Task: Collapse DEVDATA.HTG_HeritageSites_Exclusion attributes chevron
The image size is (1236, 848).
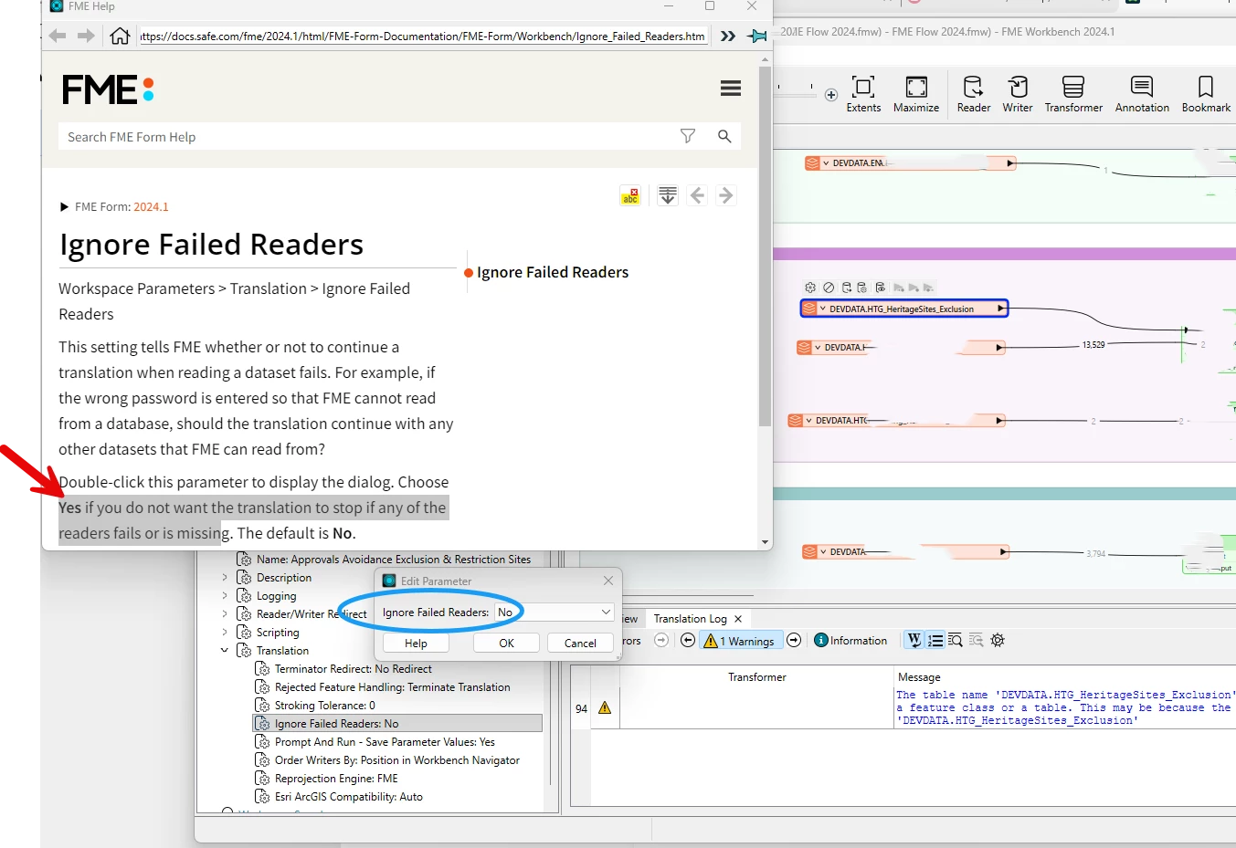Action: (x=823, y=309)
